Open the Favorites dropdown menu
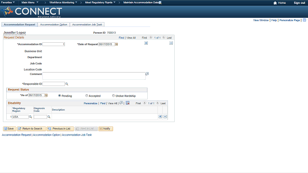The height and width of the screenshot is (173, 308). 8,2
